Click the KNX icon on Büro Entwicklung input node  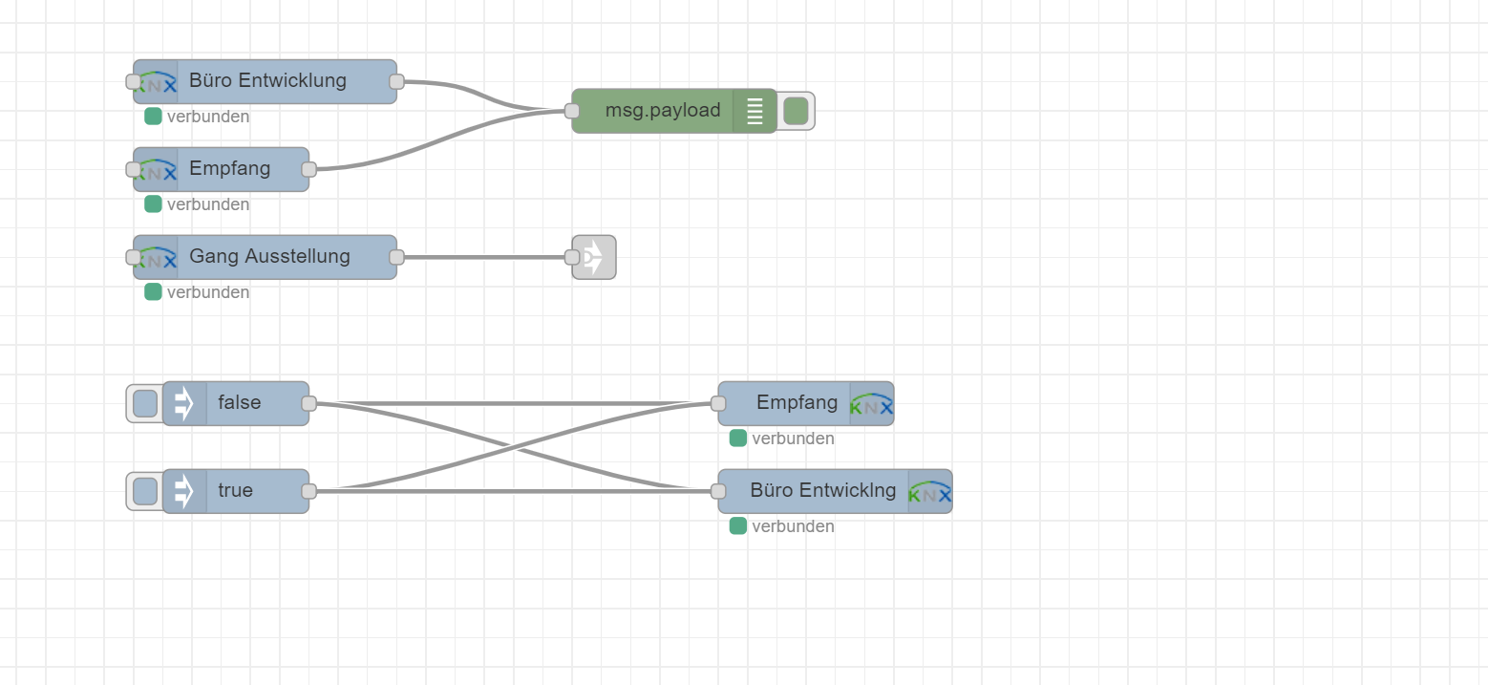[x=158, y=82]
